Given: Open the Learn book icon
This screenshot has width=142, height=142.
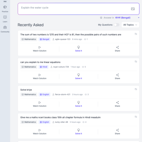Looking at the screenshot, I should pyautogui.click(x=5, y=17).
